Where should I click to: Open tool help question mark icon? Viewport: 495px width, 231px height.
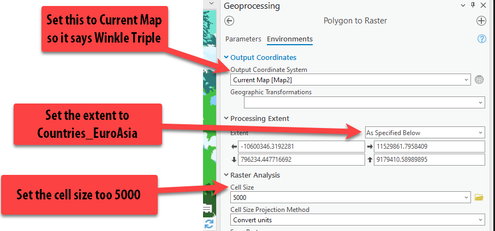(481, 39)
